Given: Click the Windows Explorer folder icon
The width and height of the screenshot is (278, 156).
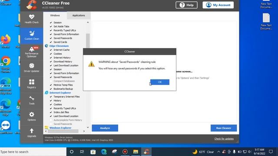Looking at the screenshot, I should pyautogui.click(x=46, y=127).
